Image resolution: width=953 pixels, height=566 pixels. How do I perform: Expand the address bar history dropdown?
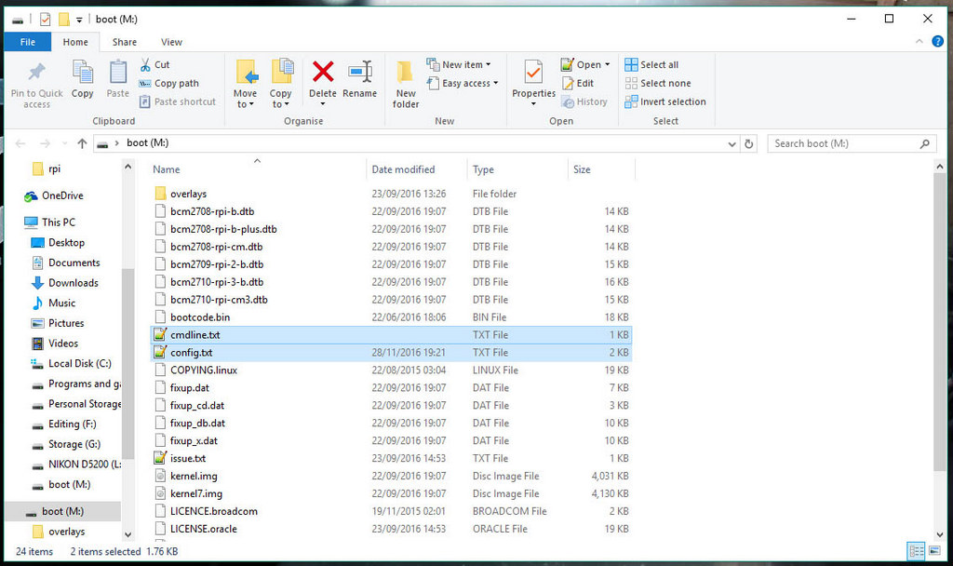click(732, 143)
